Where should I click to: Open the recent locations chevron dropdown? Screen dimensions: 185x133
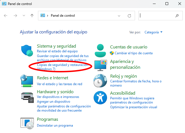(24, 16)
